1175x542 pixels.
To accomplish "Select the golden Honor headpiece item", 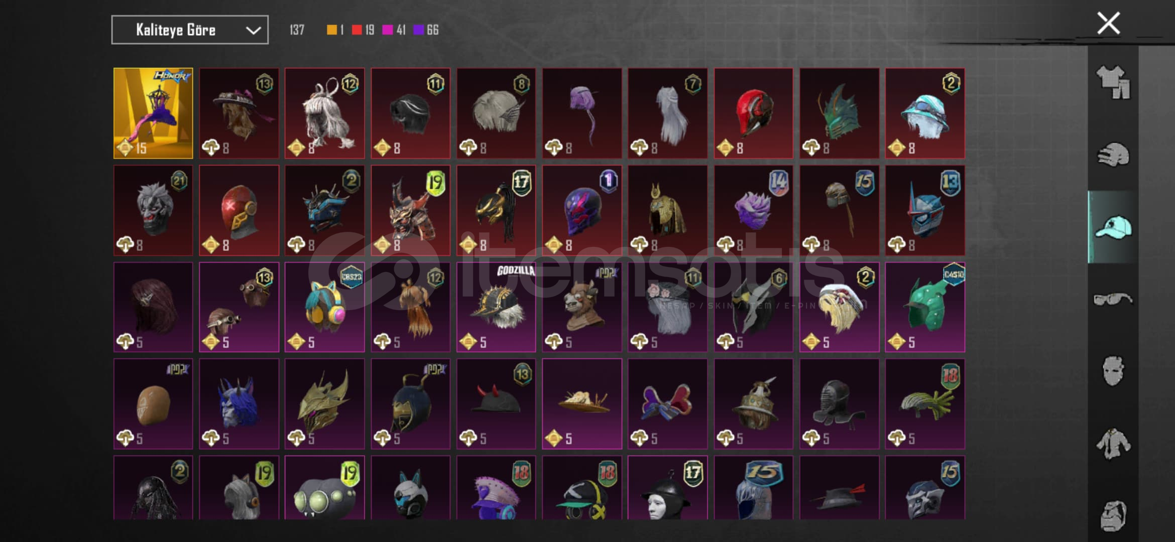I will [x=153, y=113].
